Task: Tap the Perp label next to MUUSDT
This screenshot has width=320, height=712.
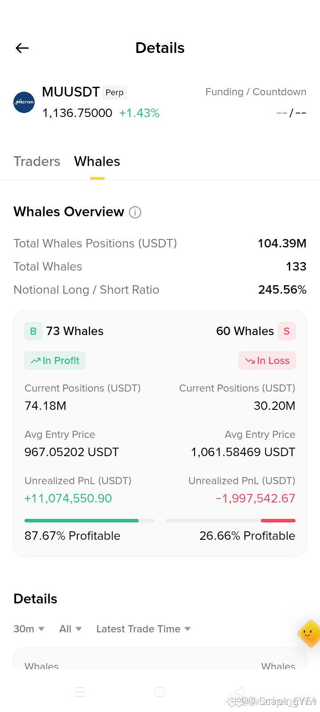Action: pos(115,92)
